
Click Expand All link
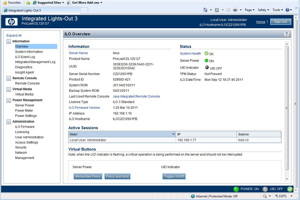point(14,35)
